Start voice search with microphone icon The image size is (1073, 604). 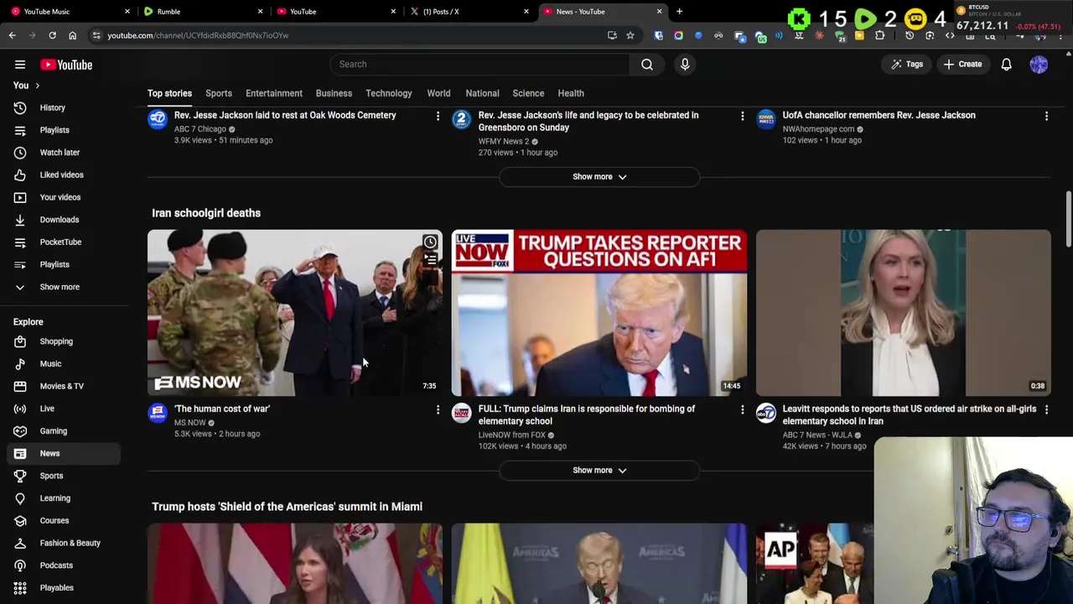(685, 64)
